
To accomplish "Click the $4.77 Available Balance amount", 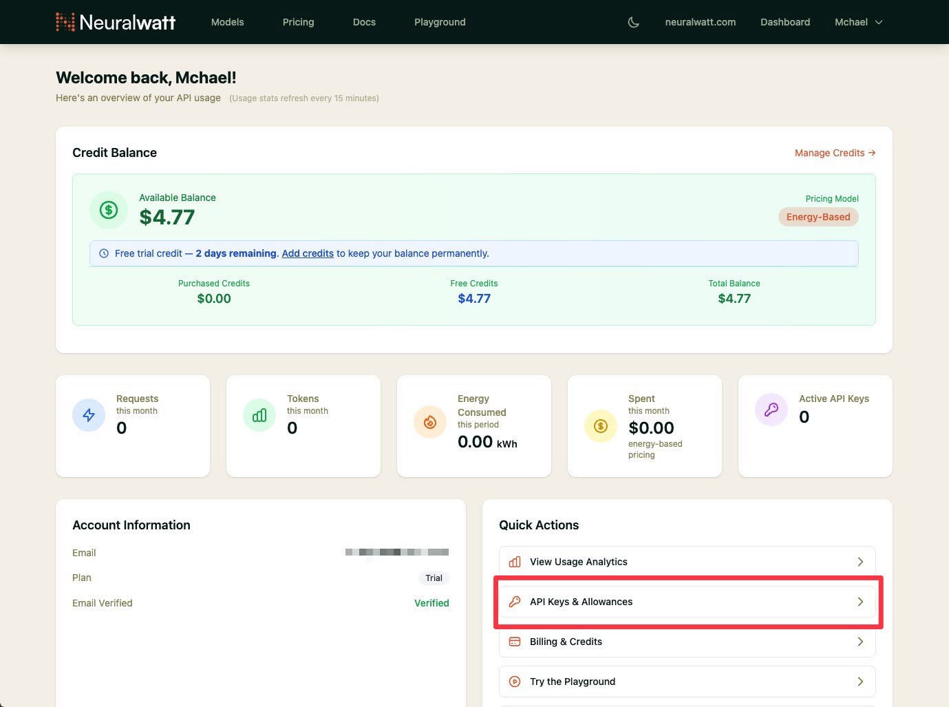I will point(167,218).
